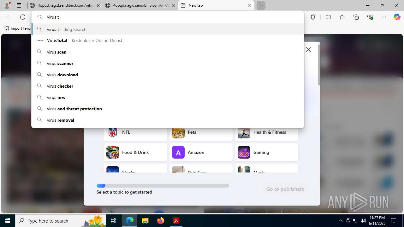Switch to the second 4opqd sendibm3 tab
Viewport: 404px width, 227px height.
click(140, 5)
